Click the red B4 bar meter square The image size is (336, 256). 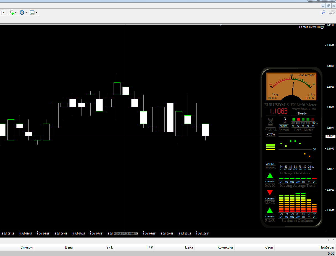pos(298,119)
